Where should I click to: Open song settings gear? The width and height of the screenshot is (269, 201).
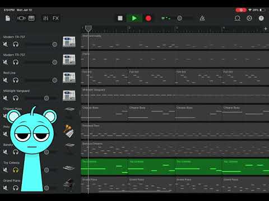click(x=249, y=18)
